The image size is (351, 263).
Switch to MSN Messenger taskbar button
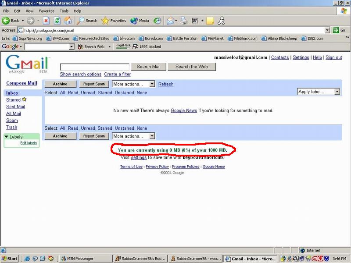coord(85,259)
